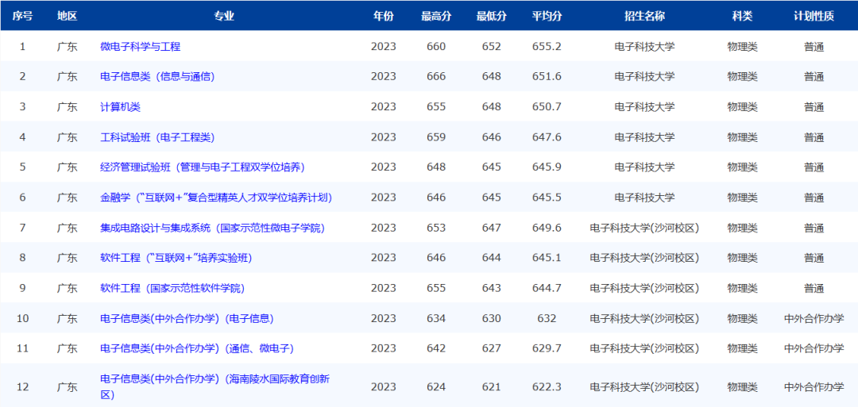Screen dimensions: 858x407
Task: Click the 最高分 column header
Action: click(436, 16)
